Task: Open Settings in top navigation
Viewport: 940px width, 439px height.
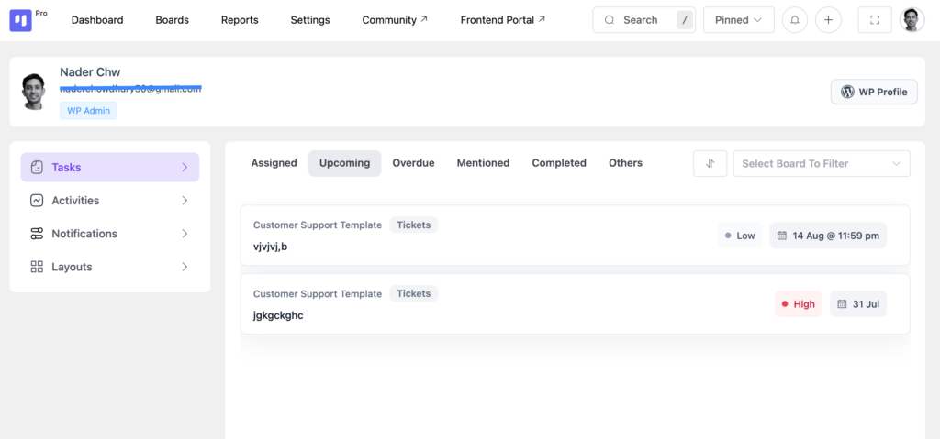Action: 310,20
